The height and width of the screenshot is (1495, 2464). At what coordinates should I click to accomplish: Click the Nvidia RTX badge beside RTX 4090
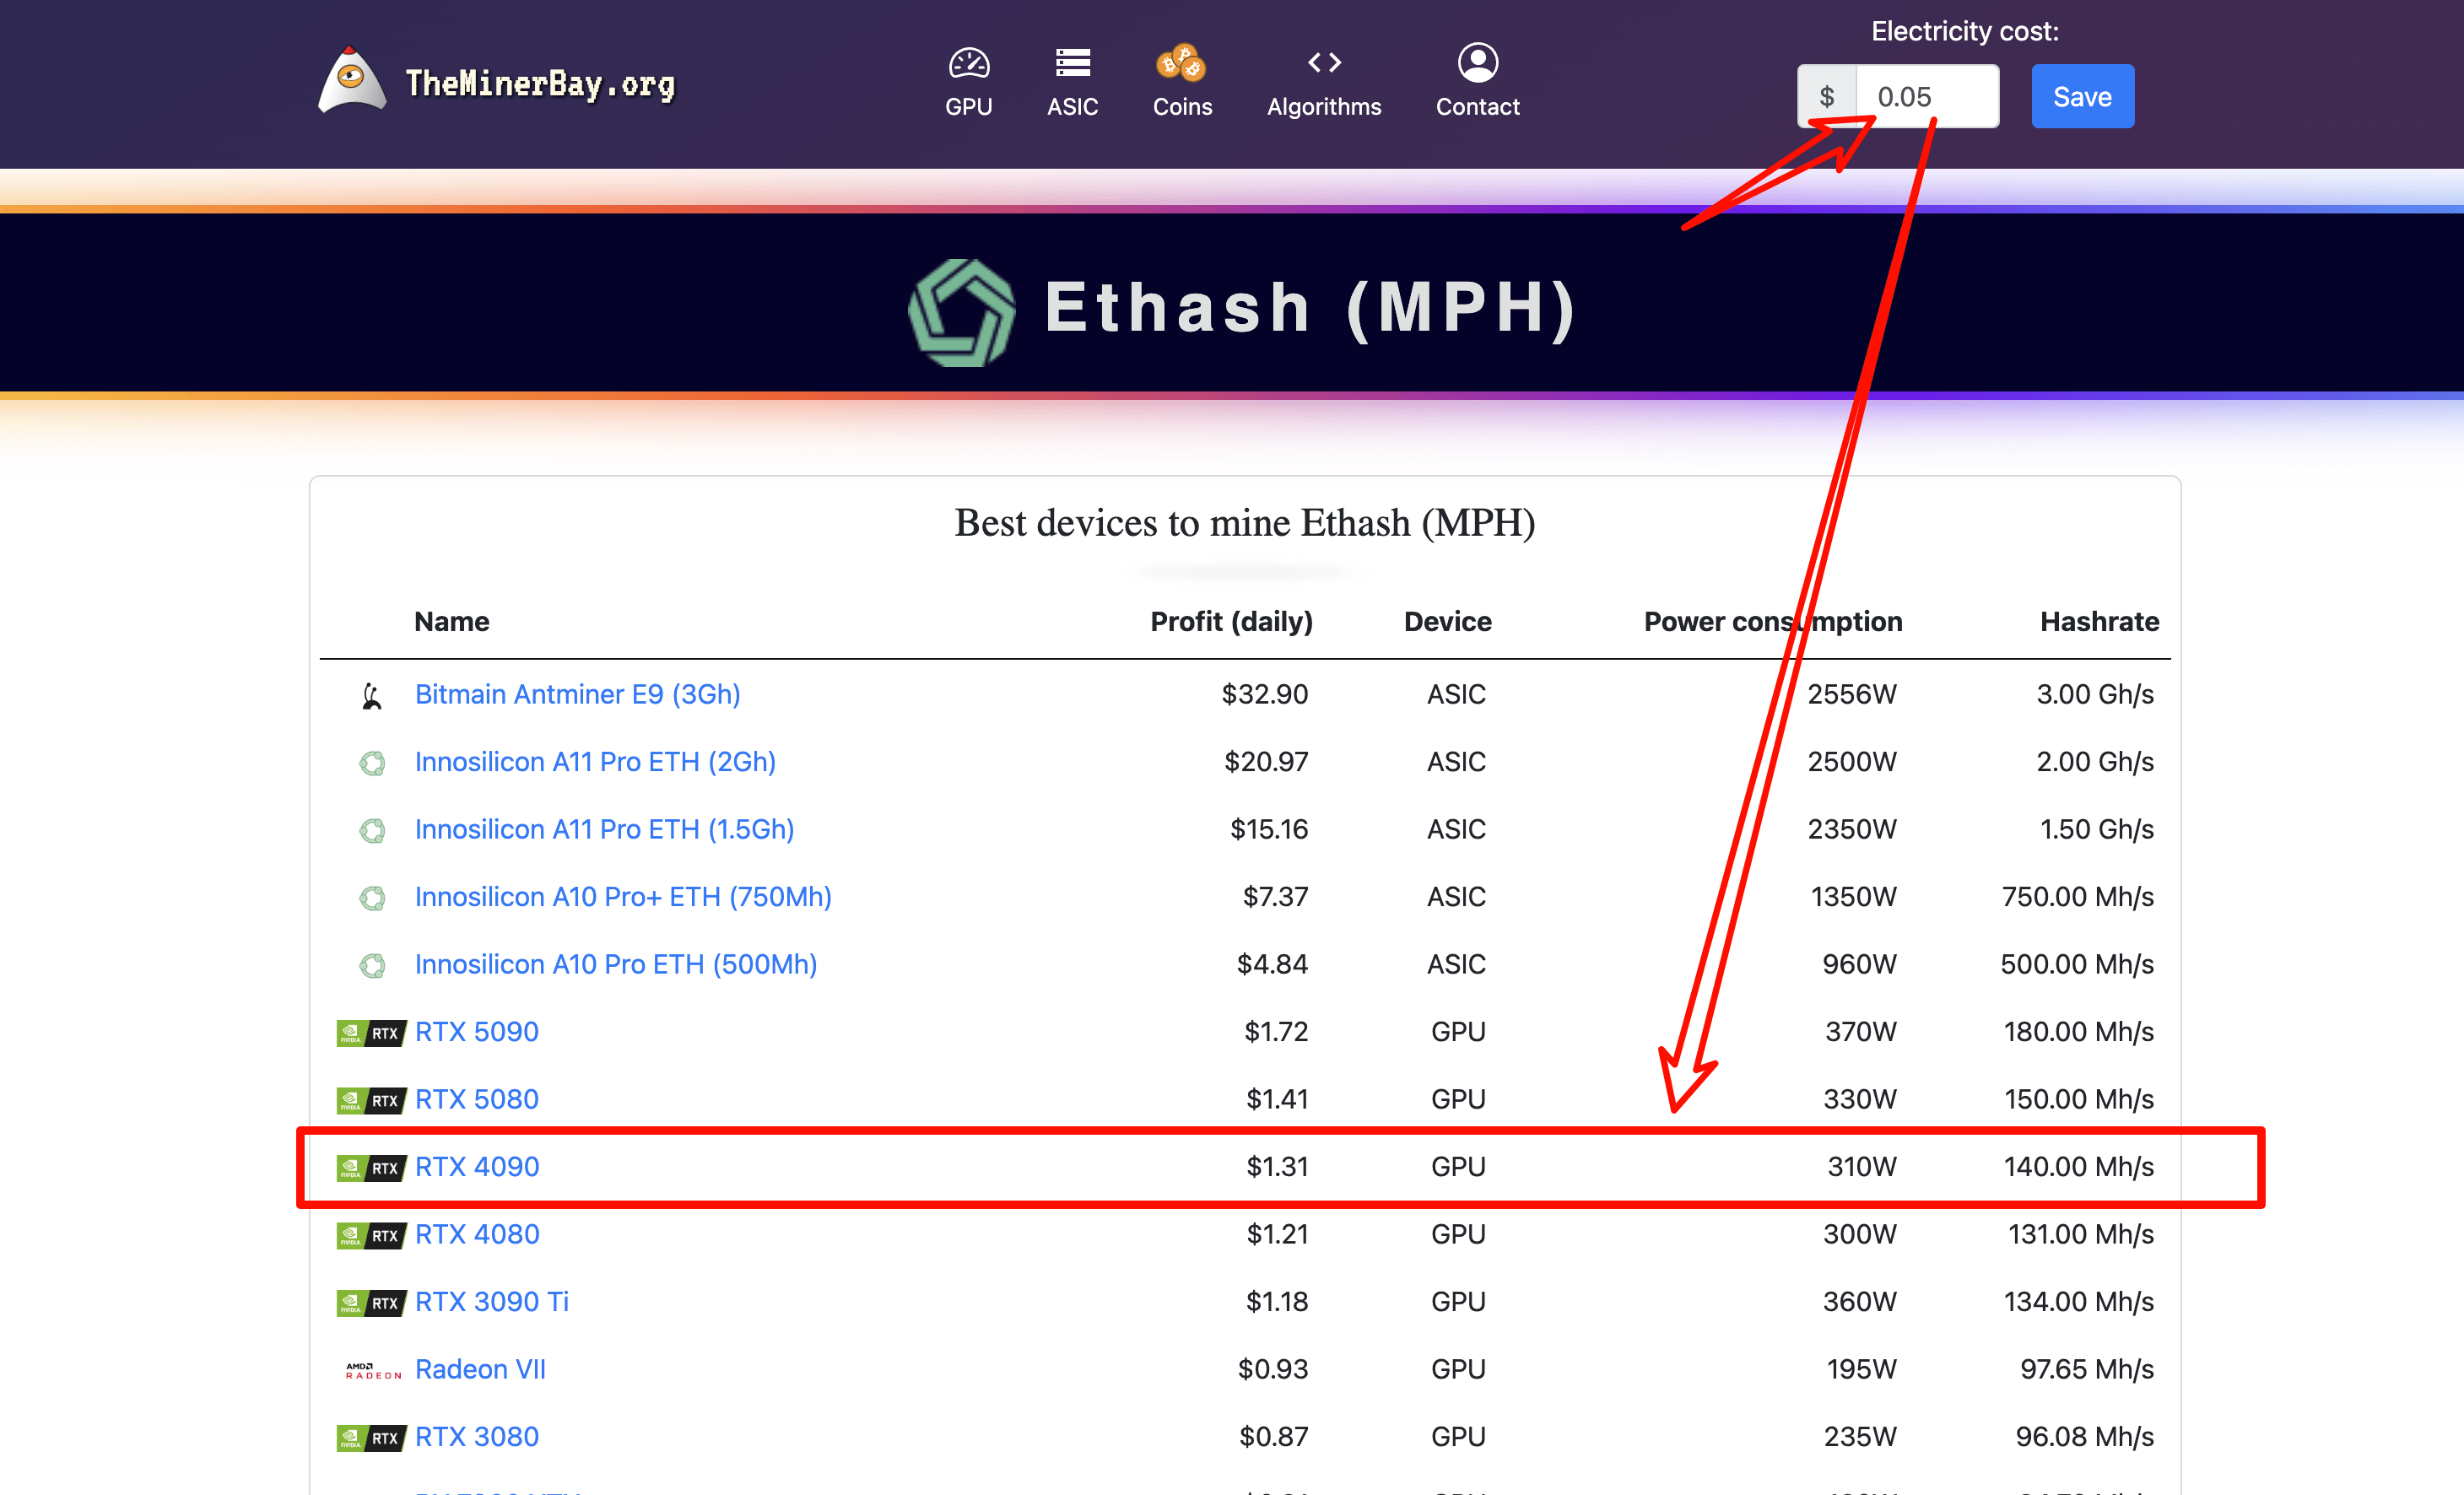point(371,1168)
